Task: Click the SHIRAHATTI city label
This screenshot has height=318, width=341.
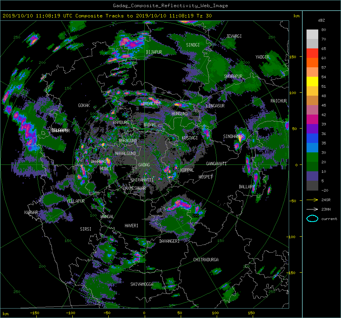Action: point(142,180)
